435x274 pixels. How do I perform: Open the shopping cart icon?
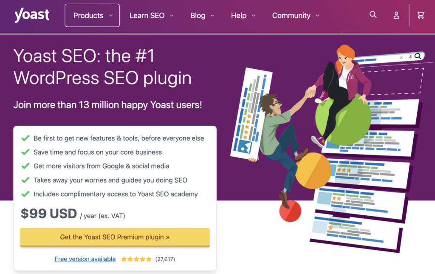click(421, 15)
